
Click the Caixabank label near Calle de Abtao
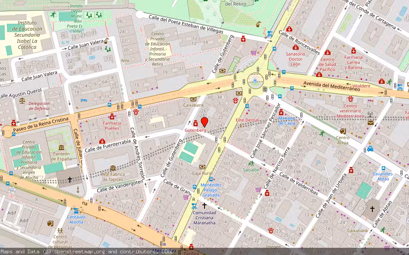357,230
